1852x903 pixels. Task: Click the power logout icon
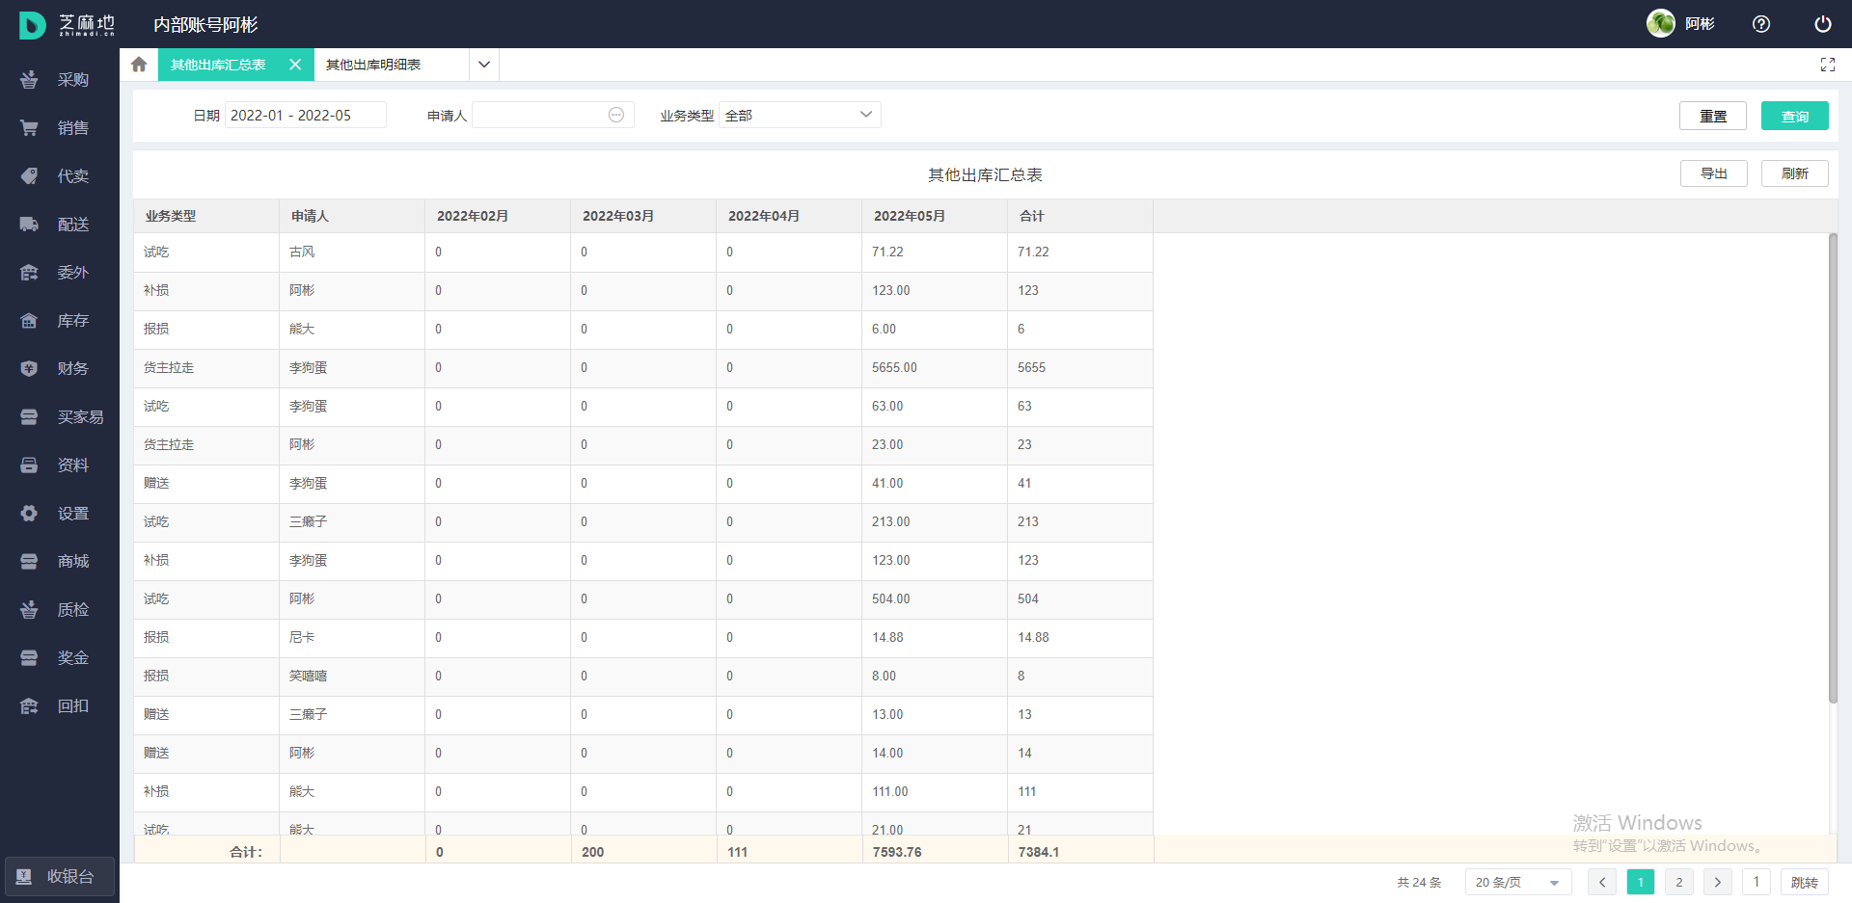pyautogui.click(x=1822, y=24)
